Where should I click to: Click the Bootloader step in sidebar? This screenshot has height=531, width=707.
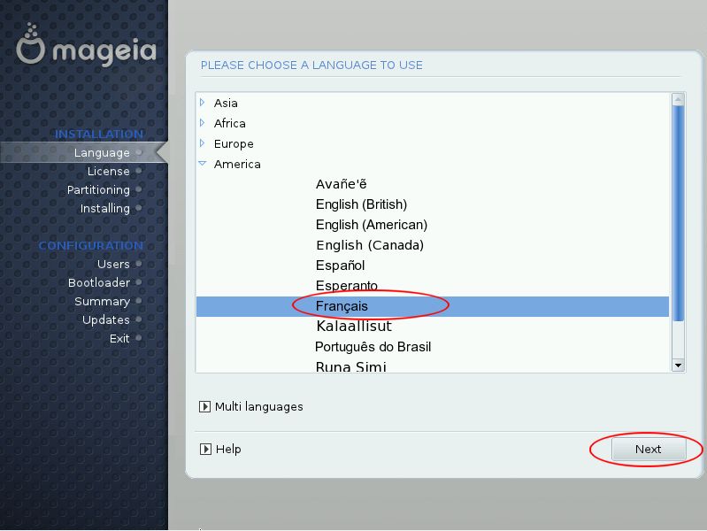click(99, 282)
